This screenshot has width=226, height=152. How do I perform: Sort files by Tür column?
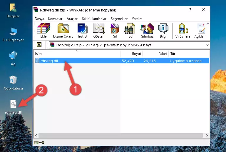pos(189,53)
